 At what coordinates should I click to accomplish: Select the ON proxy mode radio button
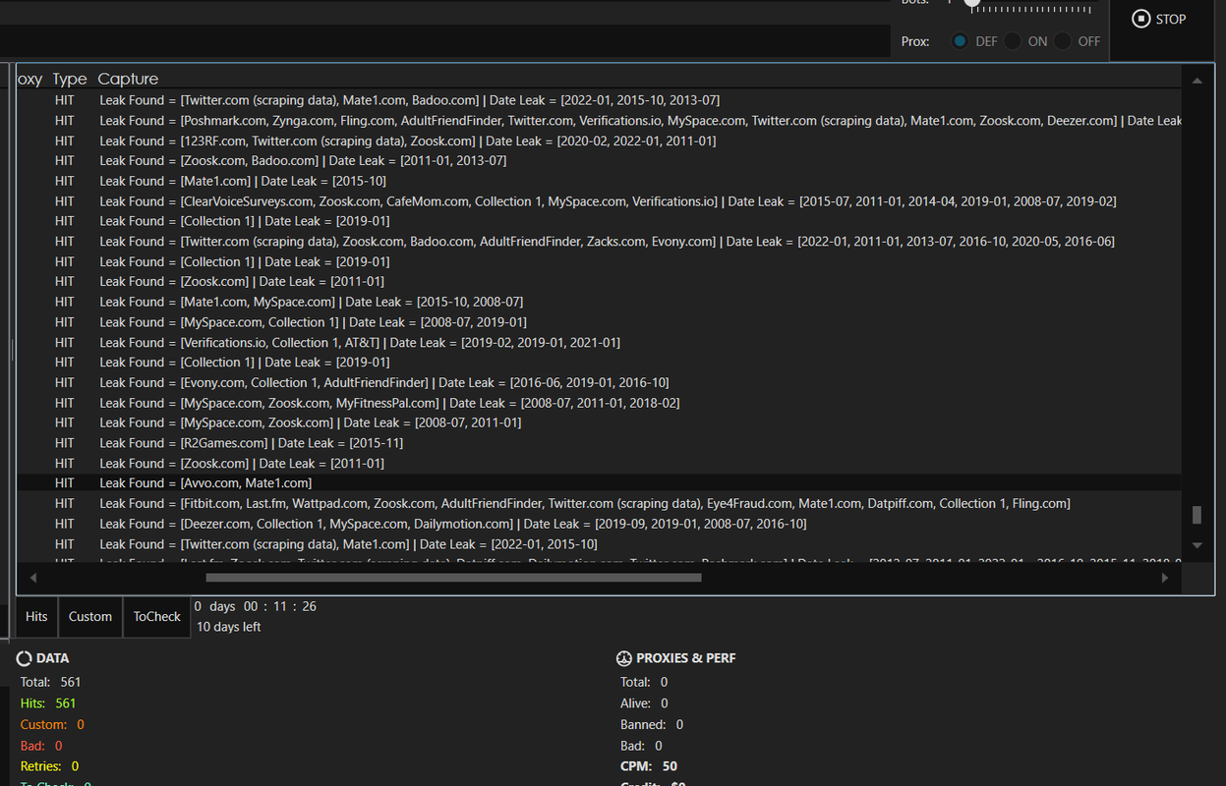pos(1012,41)
